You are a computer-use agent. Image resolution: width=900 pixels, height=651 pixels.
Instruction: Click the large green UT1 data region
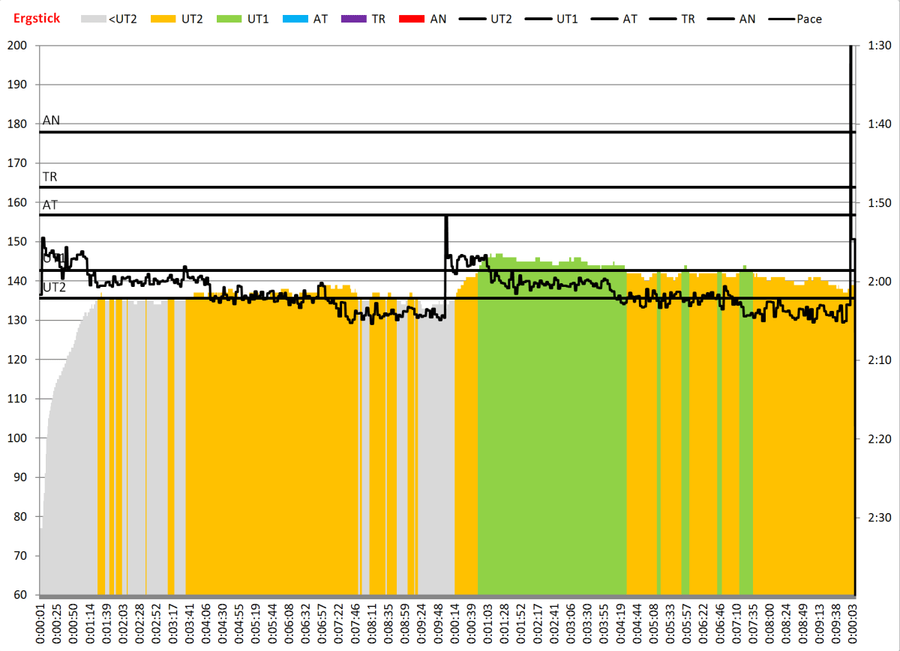551,434
